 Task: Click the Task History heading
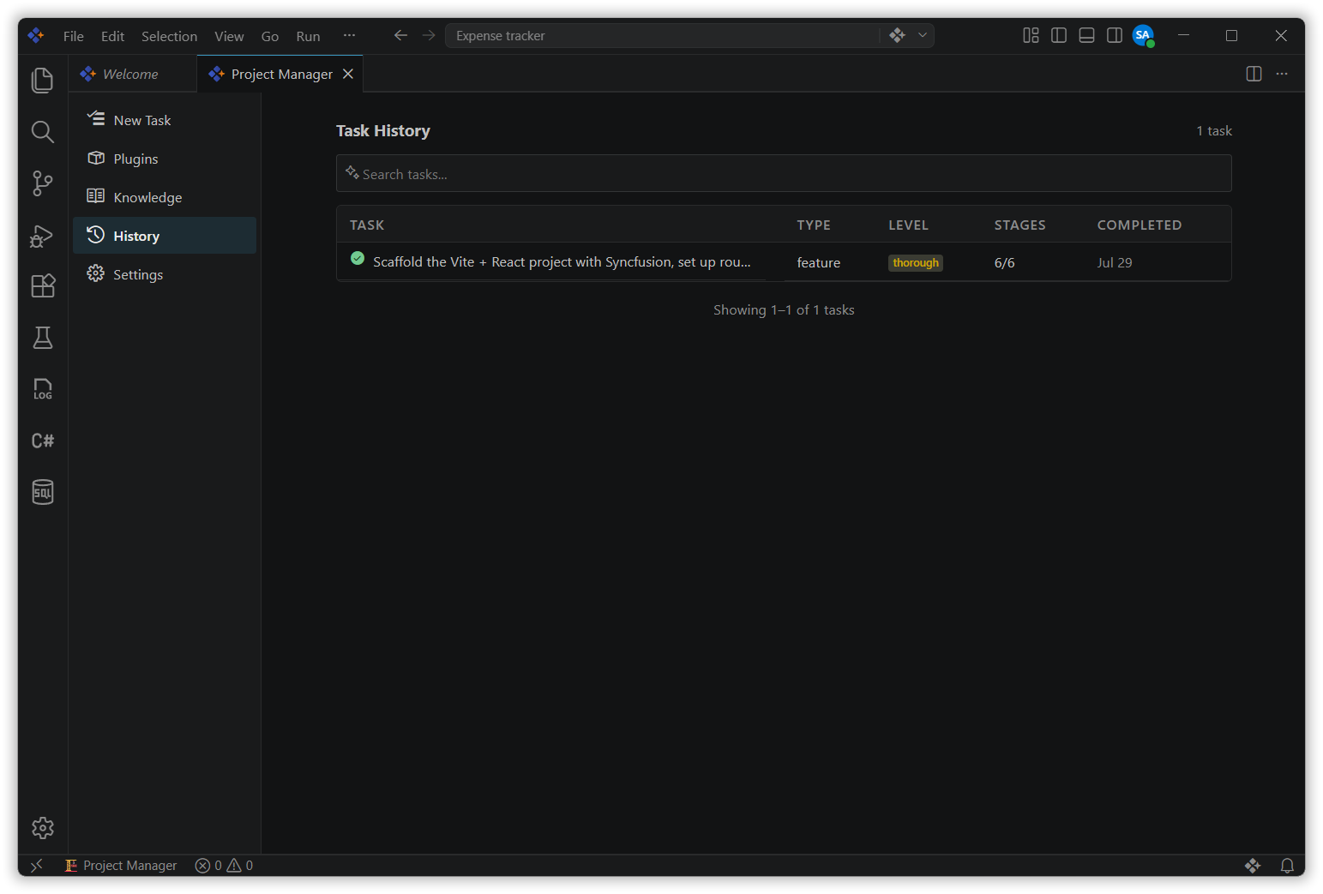[382, 130]
